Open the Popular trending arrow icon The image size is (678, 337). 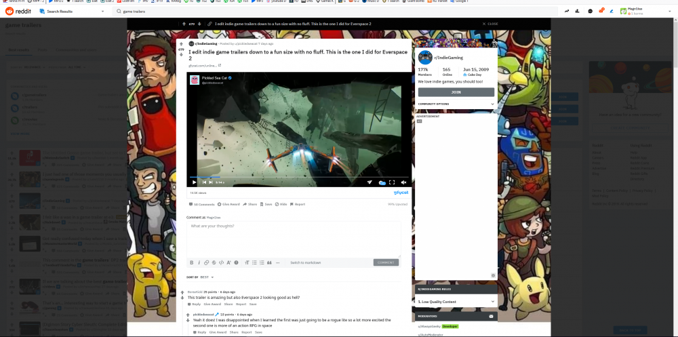(566, 12)
